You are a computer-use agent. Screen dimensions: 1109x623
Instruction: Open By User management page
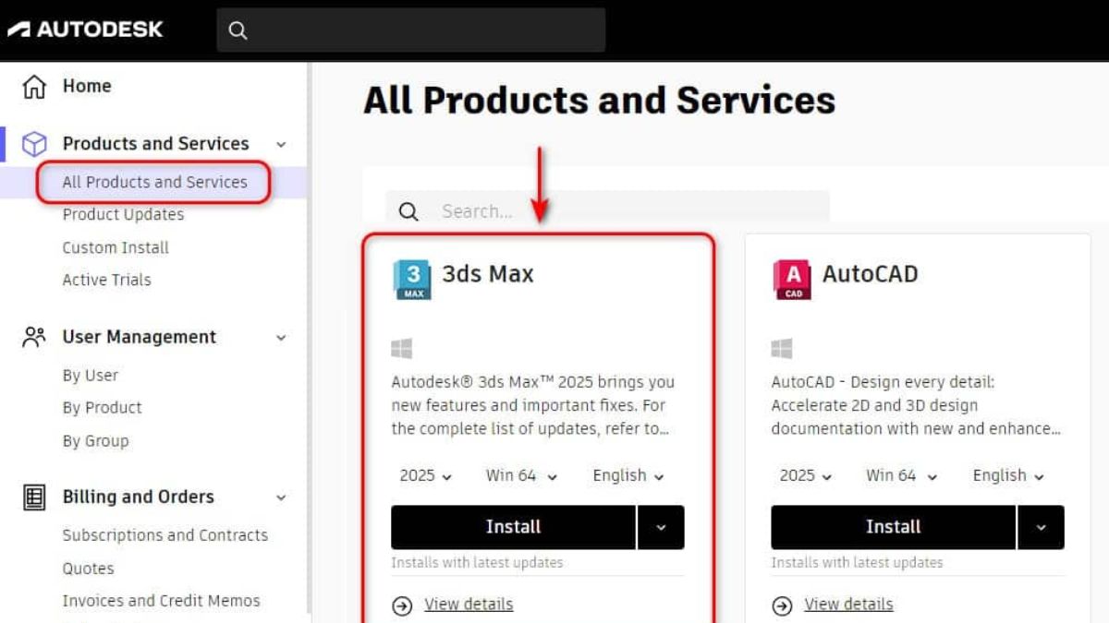point(90,376)
